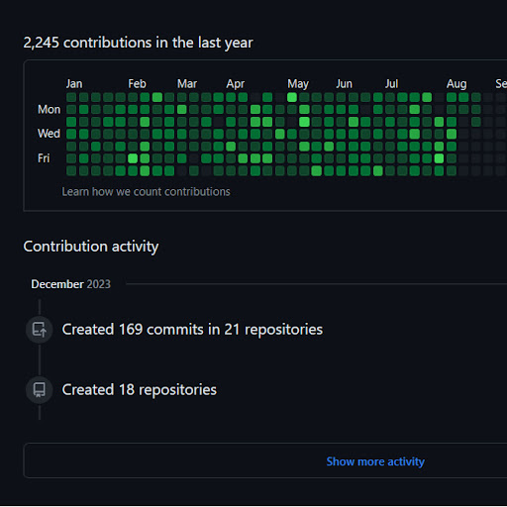This screenshot has height=507, width=507.
Task: Click the commit push icon on the timeline
Action: pyautogui.click(x=40, y=330)
